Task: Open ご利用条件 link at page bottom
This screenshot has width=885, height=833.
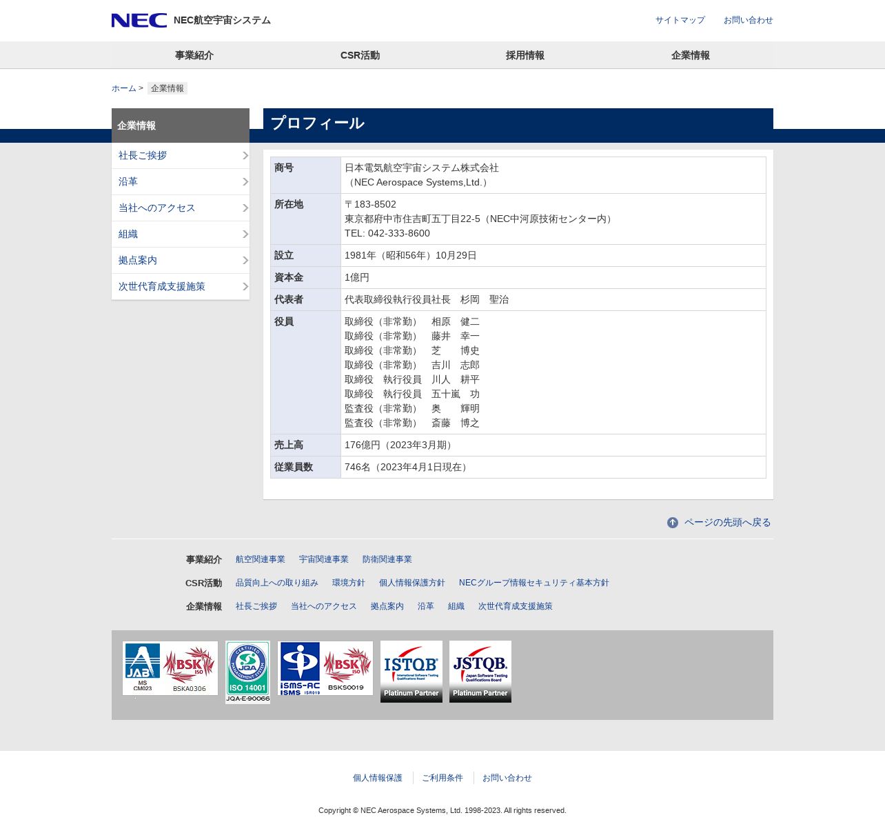Action: click(443, 778)
